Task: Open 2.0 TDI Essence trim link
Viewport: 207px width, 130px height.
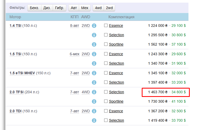Action: [x=116, y=111]
